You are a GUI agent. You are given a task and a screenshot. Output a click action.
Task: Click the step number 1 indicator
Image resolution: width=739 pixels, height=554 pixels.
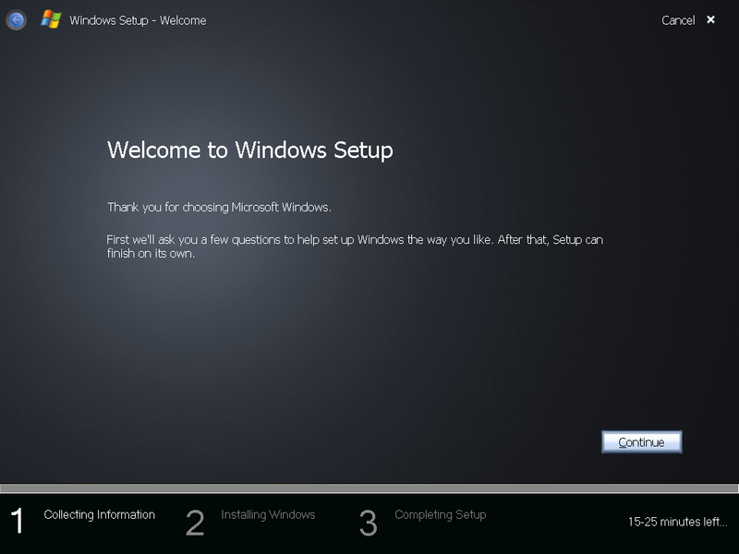(x=17, y=521)
